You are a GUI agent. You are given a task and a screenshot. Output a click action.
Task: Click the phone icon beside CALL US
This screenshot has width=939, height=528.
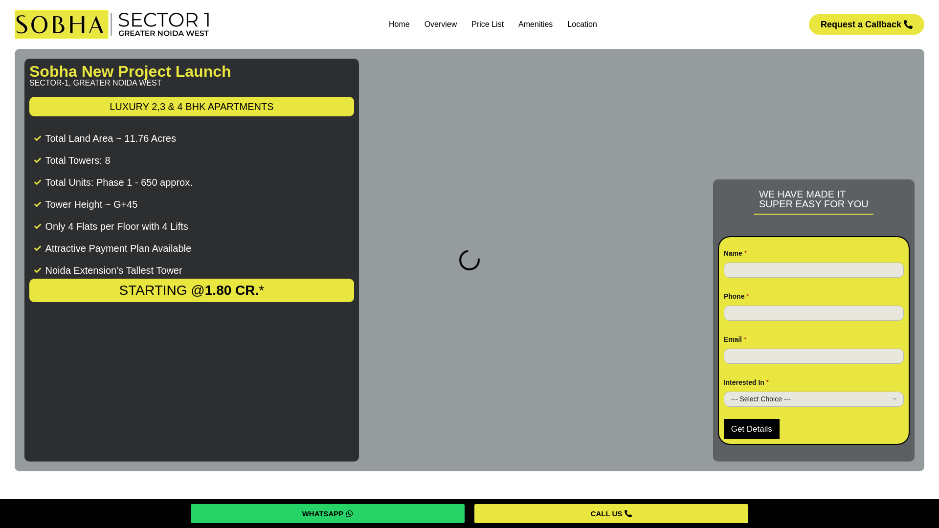click(628, 514)
